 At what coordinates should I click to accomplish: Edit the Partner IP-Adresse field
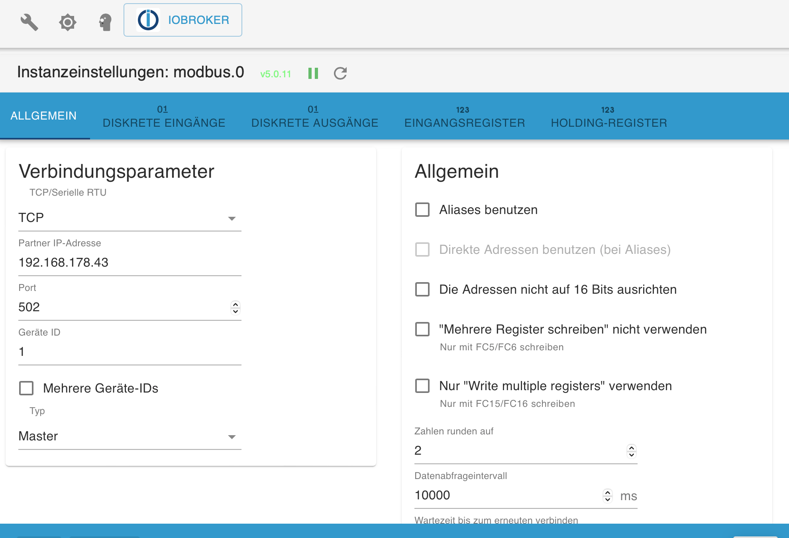[x=130, y=263]
